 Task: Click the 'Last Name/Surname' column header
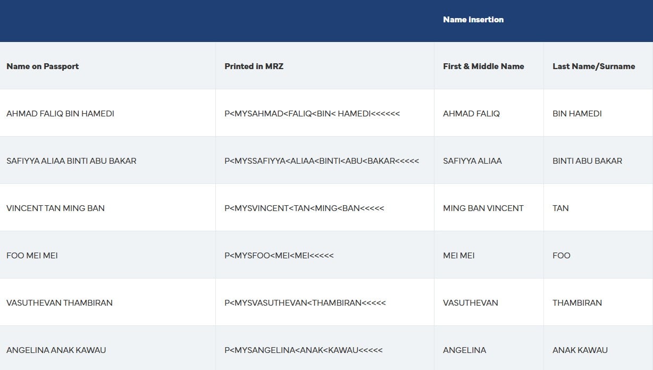coord(593,66)
